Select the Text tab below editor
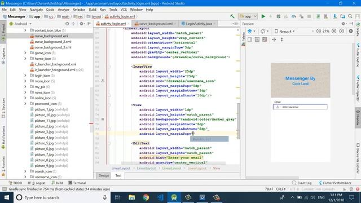Image resolution: width=361 pixels, height=203 pixels. tap(118, 175)
